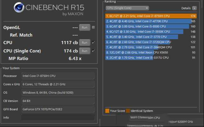Viewport: 204px width, 127px height.
Task: Select ranking entry Intel Xeon CPU X5650
Action: 151,52
